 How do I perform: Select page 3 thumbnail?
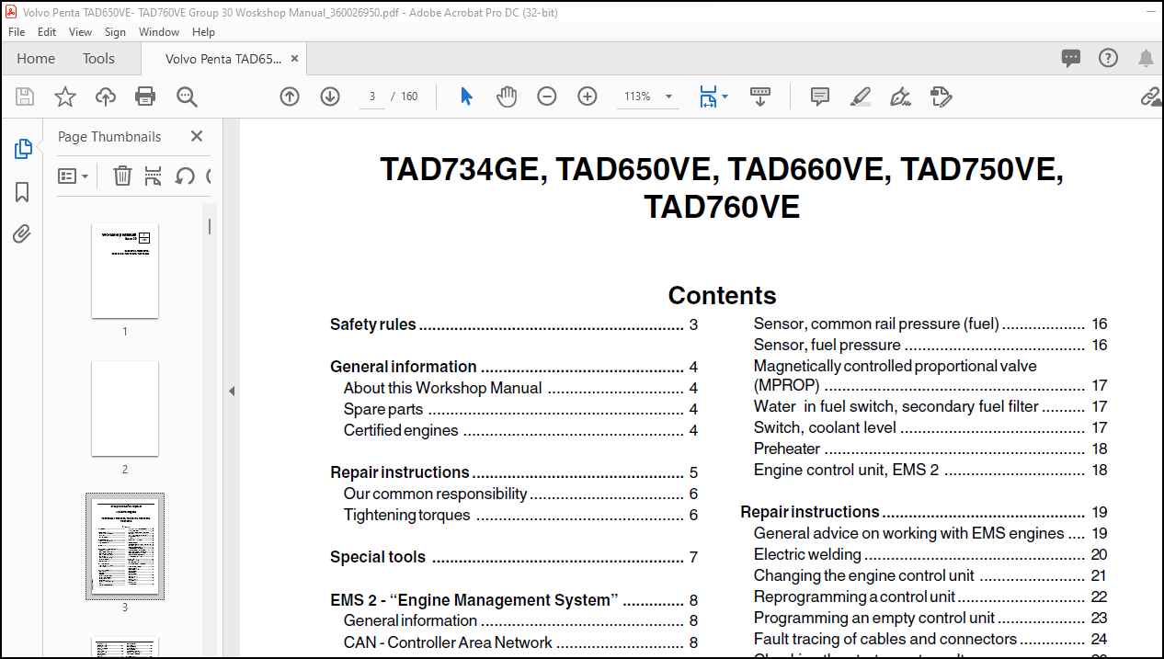[x=125, y=546]
